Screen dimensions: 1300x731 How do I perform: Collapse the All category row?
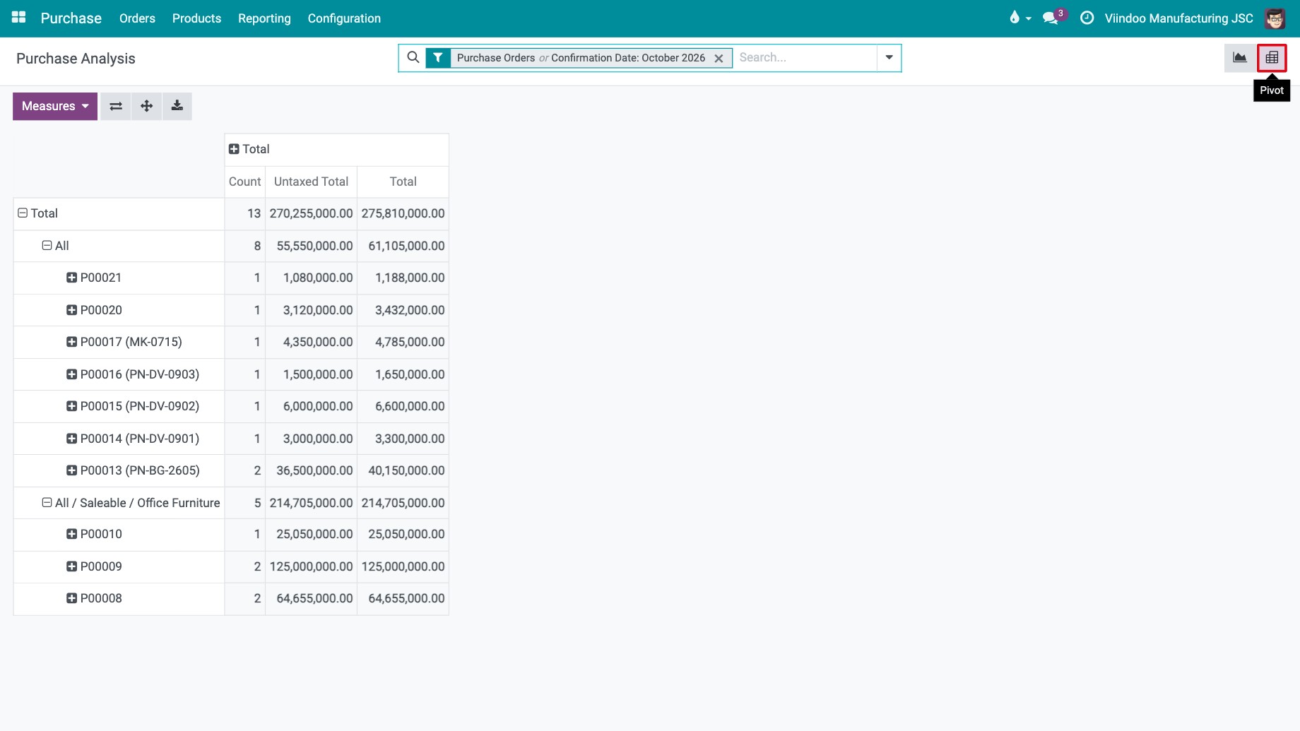click(x=47, y=246)
